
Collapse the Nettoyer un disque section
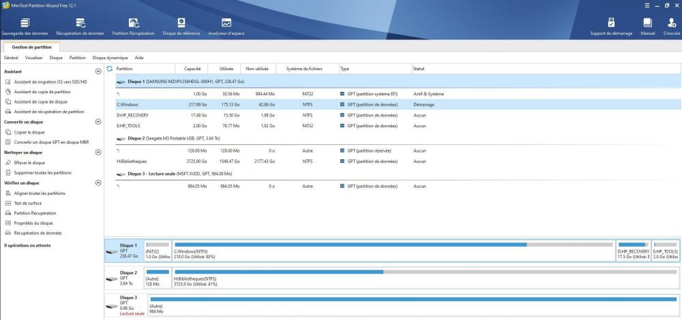pyautogui.click(x=98, y=153)
